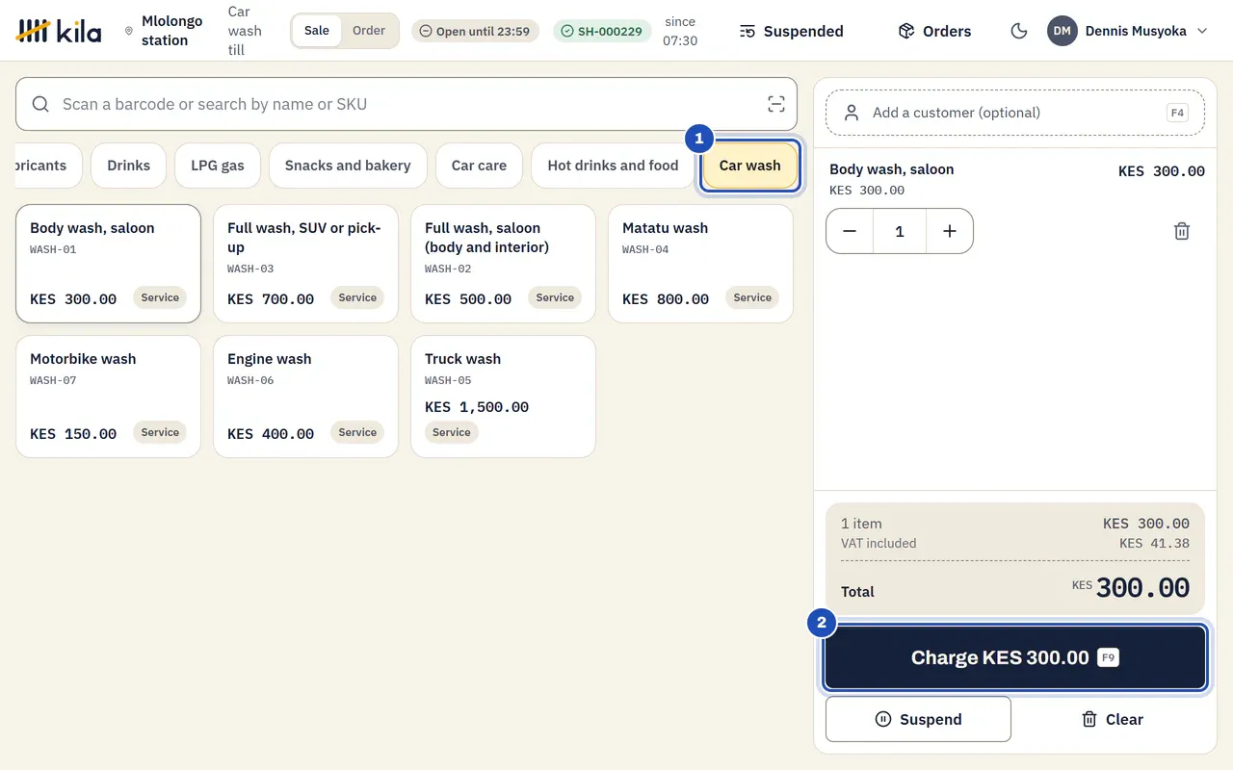Switch to Sale mode

pos(317,31)
